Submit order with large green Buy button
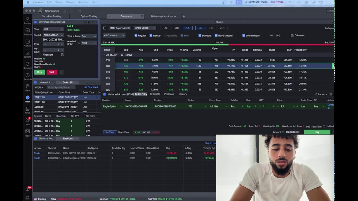Viewport: 358px width, 201px height. (x=317, y=132)
